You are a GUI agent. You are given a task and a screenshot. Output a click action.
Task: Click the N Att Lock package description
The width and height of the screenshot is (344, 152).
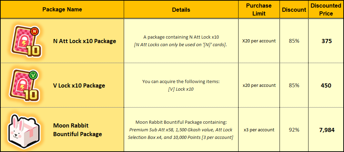point(181,41)
